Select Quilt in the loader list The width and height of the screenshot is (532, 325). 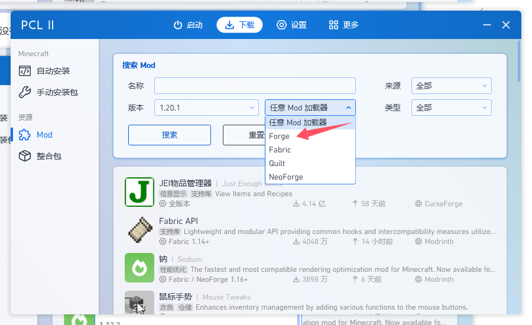pyautogui.click(x=277, y=163)
